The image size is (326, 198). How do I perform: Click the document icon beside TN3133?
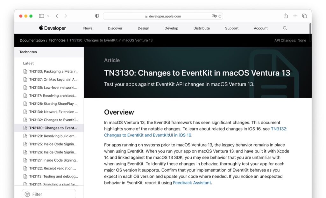coord(26,71)
